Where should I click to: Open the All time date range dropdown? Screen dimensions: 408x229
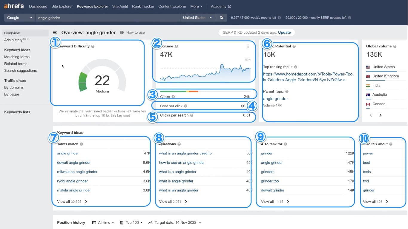[x=103, y=222]
